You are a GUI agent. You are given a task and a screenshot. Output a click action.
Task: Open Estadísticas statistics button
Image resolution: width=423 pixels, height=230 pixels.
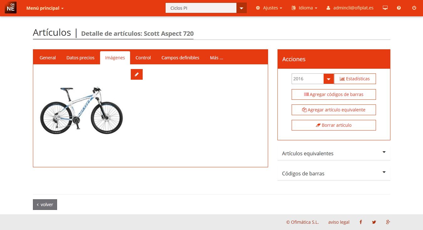(355, 79)
